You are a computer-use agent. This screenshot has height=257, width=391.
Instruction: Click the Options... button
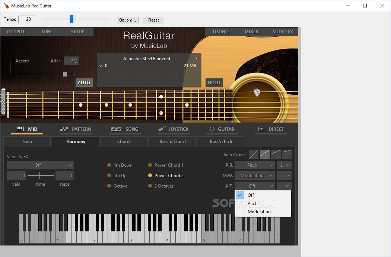point(127,20)
